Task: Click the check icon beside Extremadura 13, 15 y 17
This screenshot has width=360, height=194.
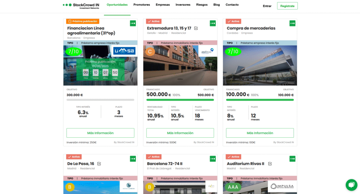Action: pos(196,28)
